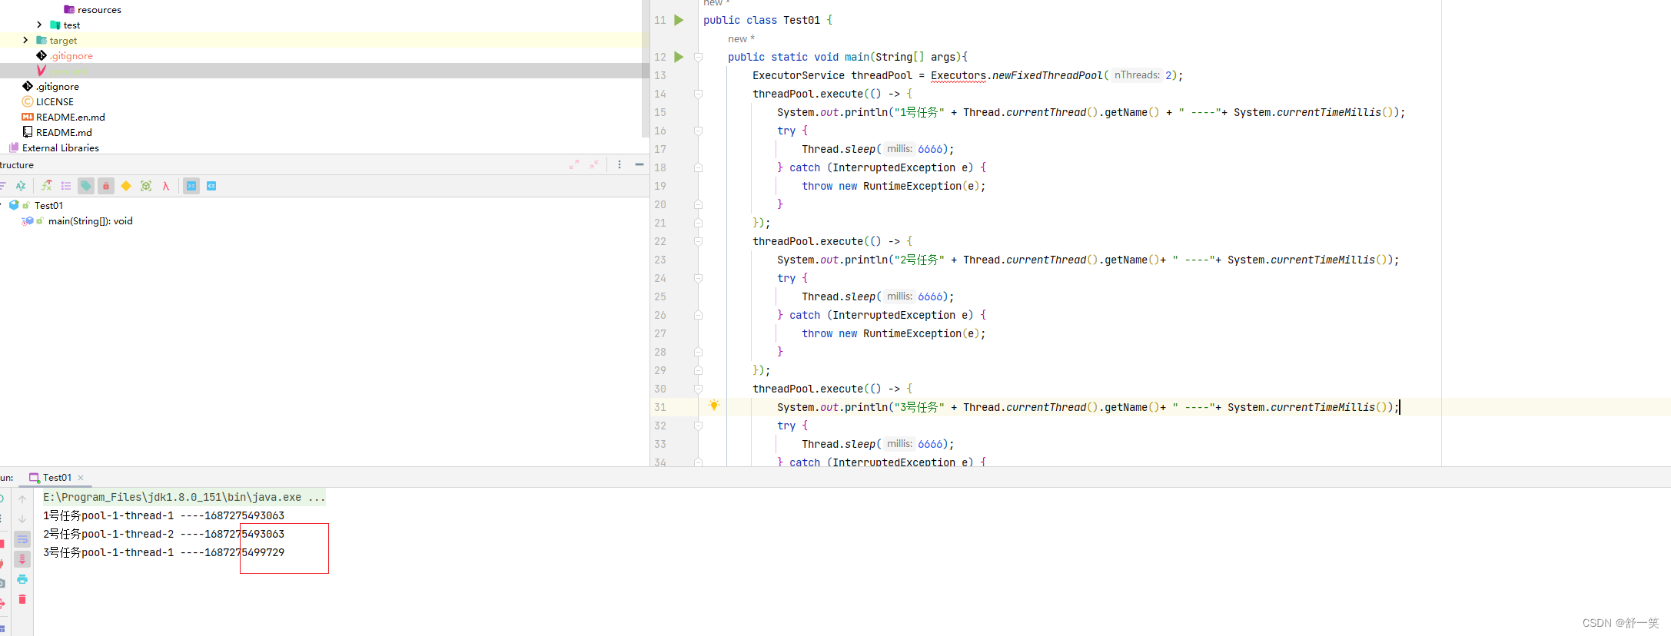Viewport: 1671px width, 636px height.
Task: Toggle Show Inherited (fx) in Structure toolbar
Action: 46,186
